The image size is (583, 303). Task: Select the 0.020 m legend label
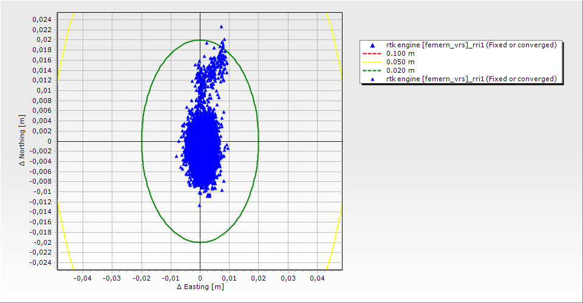(400, 70)
